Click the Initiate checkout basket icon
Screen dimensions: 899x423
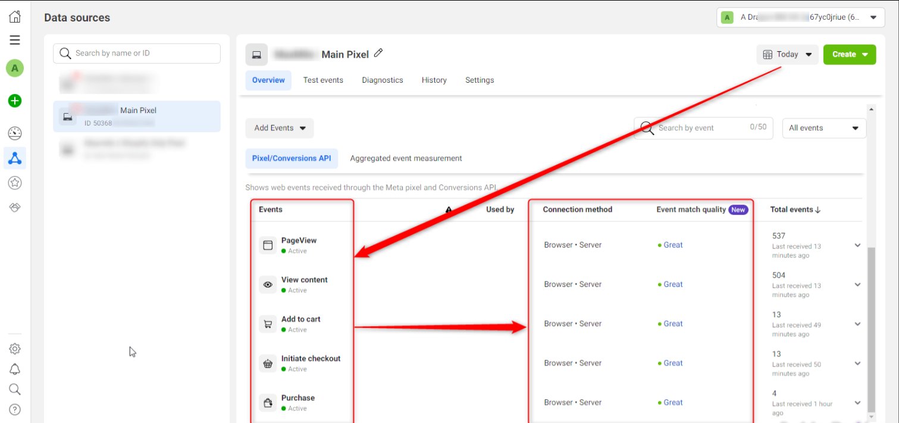coord(268,363)
